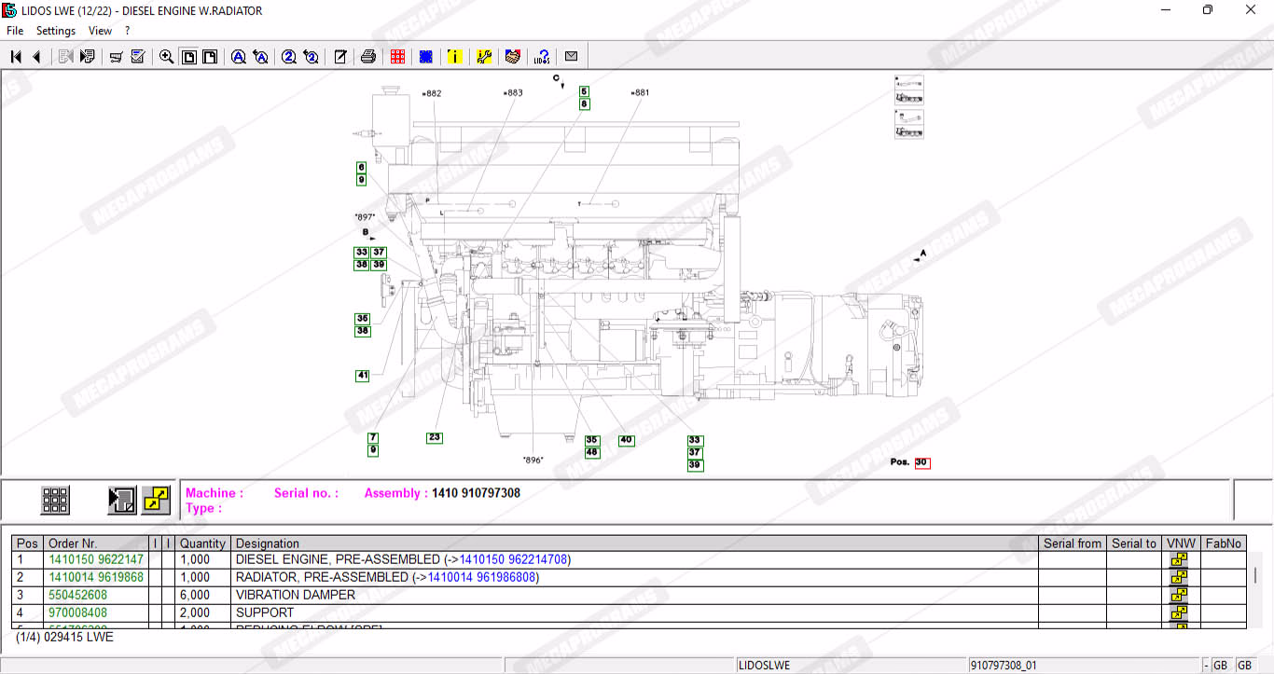
Task: Select position callout 41 on diagram
Action: point(363,376)
